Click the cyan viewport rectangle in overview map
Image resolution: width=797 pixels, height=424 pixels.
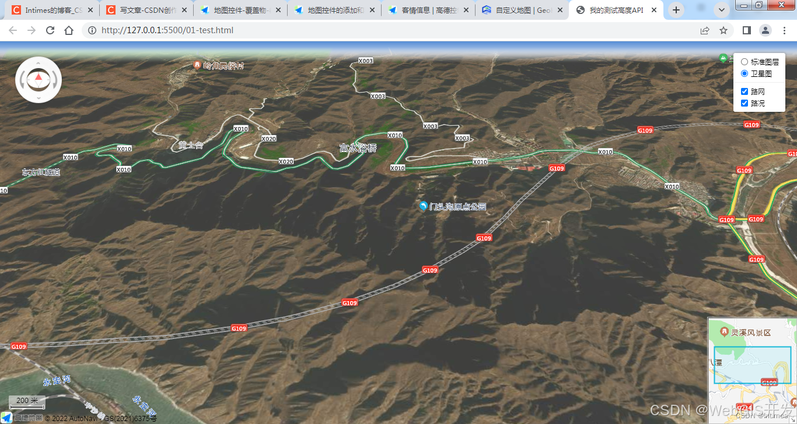click(x=753, y=365)
